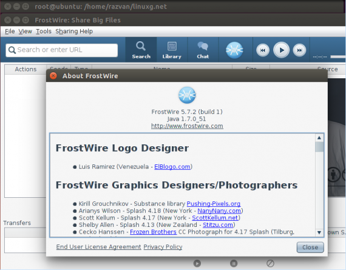Click the previous track button
The height and width of the screenshot is (270, 346).
(x=263, y=50)
